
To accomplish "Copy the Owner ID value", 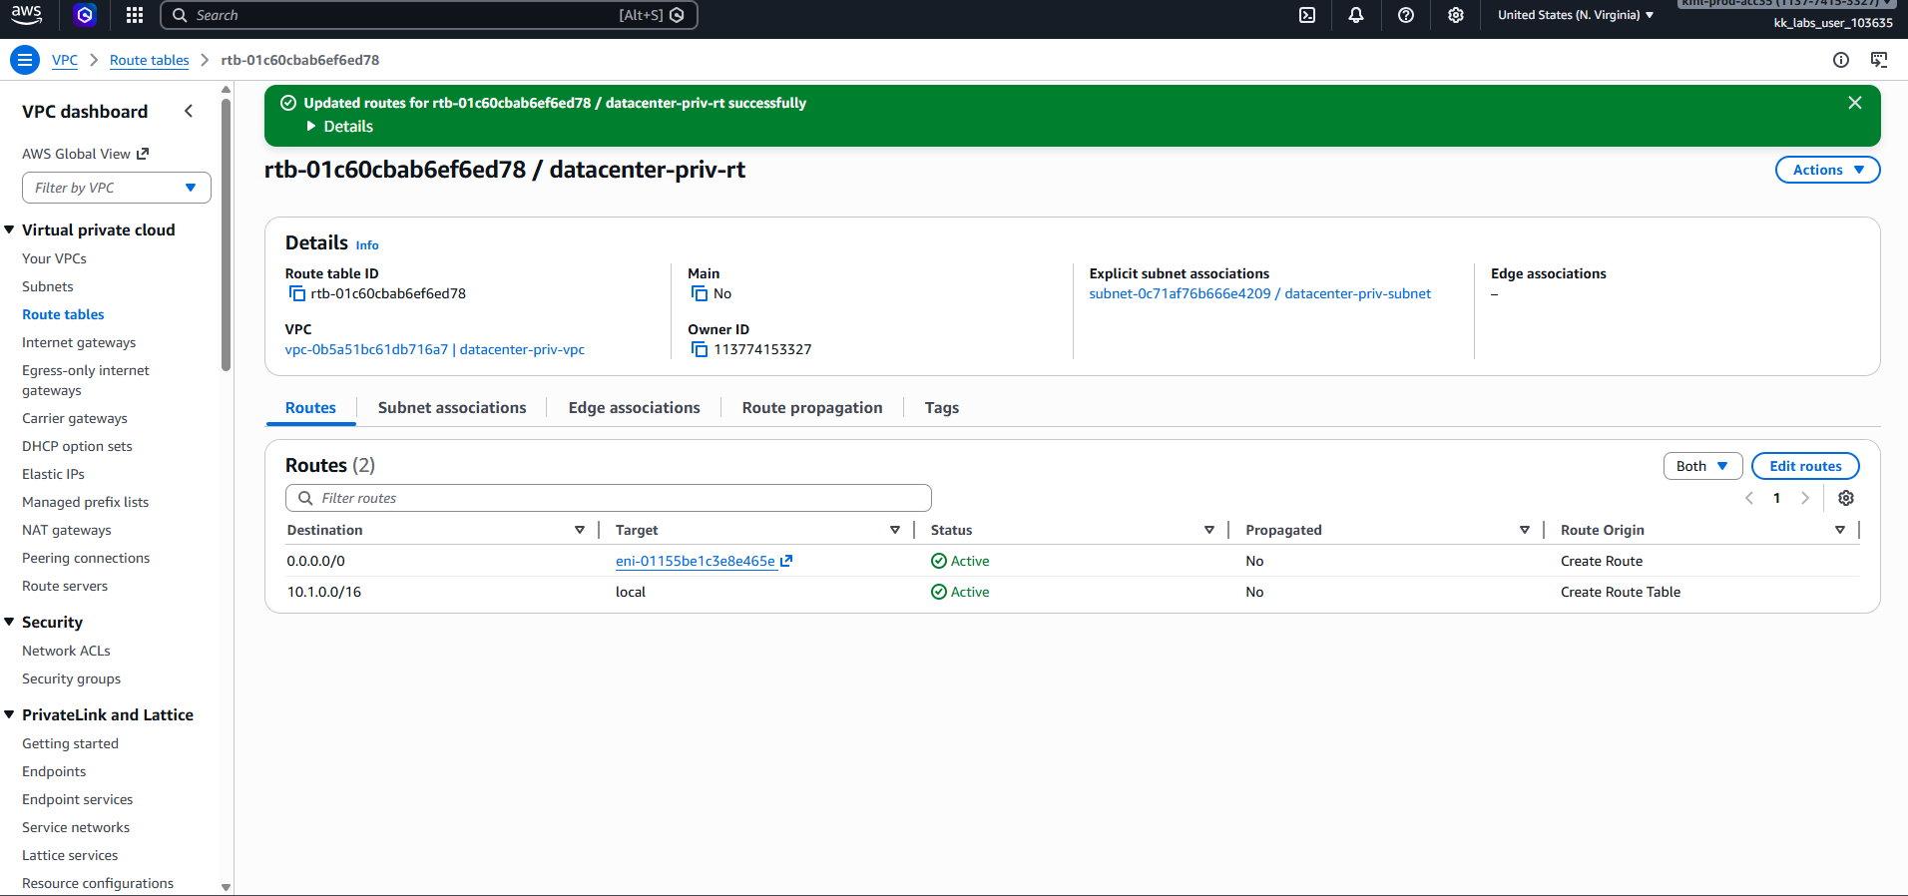I will pos(700,349).
